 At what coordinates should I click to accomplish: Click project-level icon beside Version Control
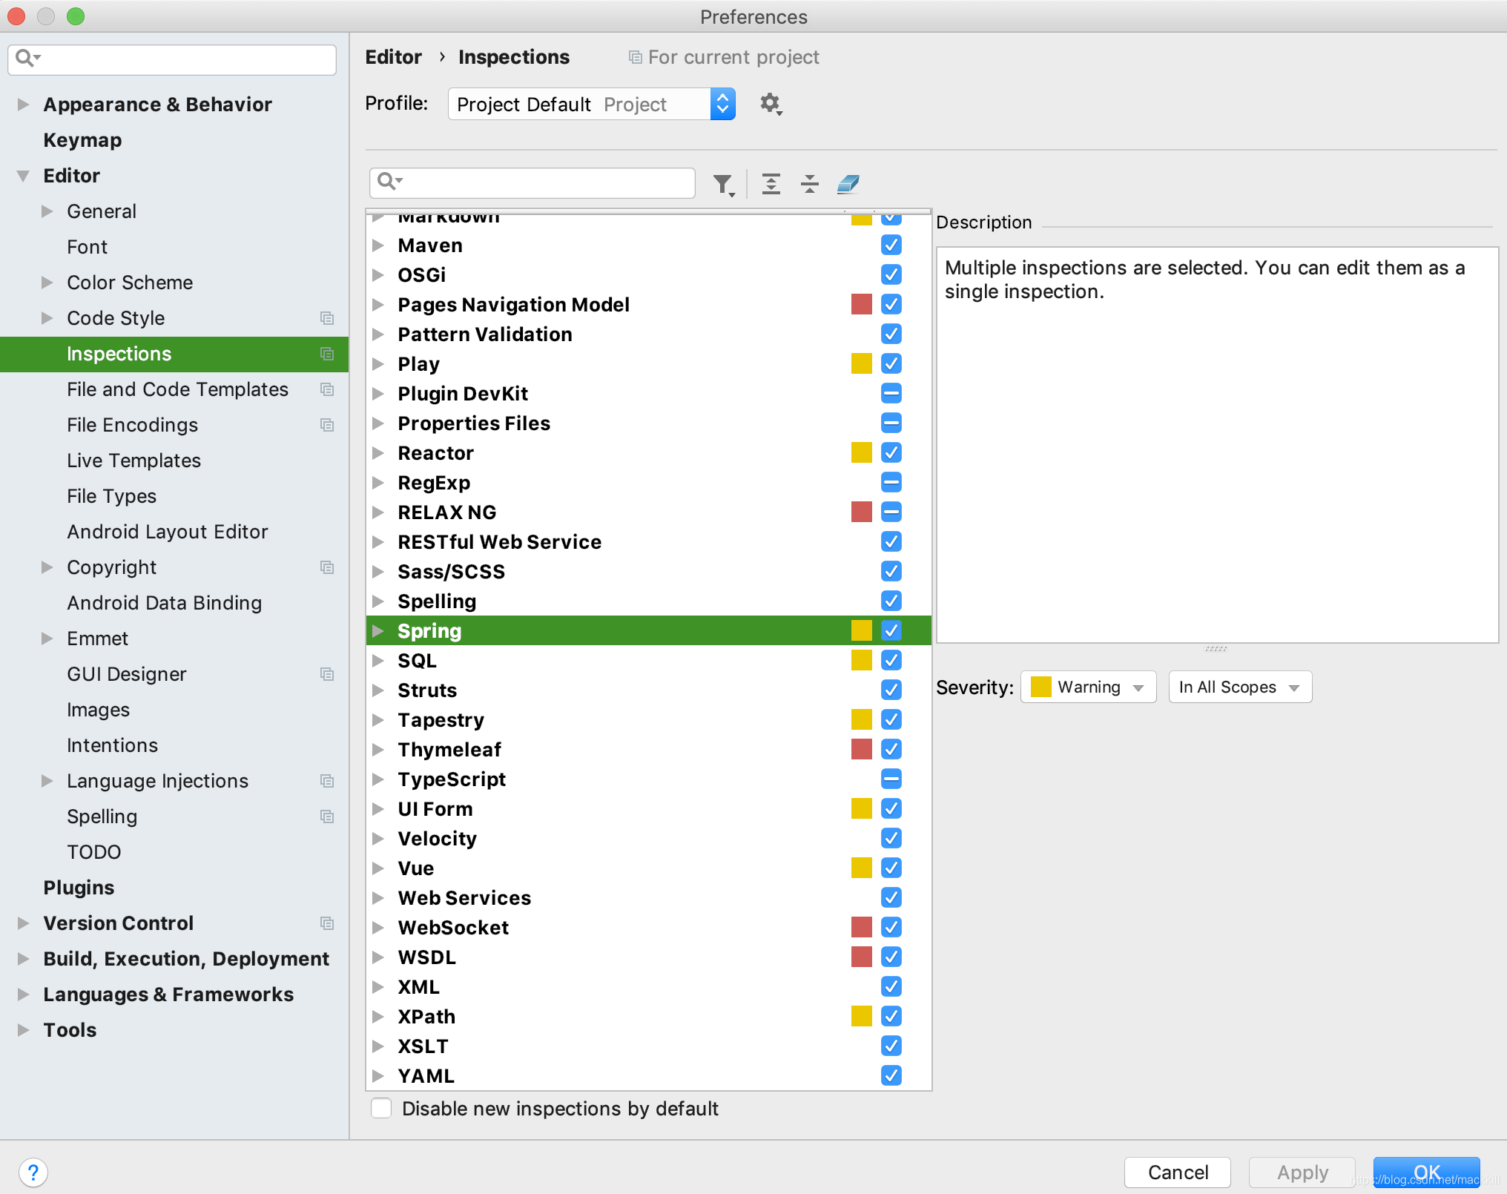[x=326, y=923]
